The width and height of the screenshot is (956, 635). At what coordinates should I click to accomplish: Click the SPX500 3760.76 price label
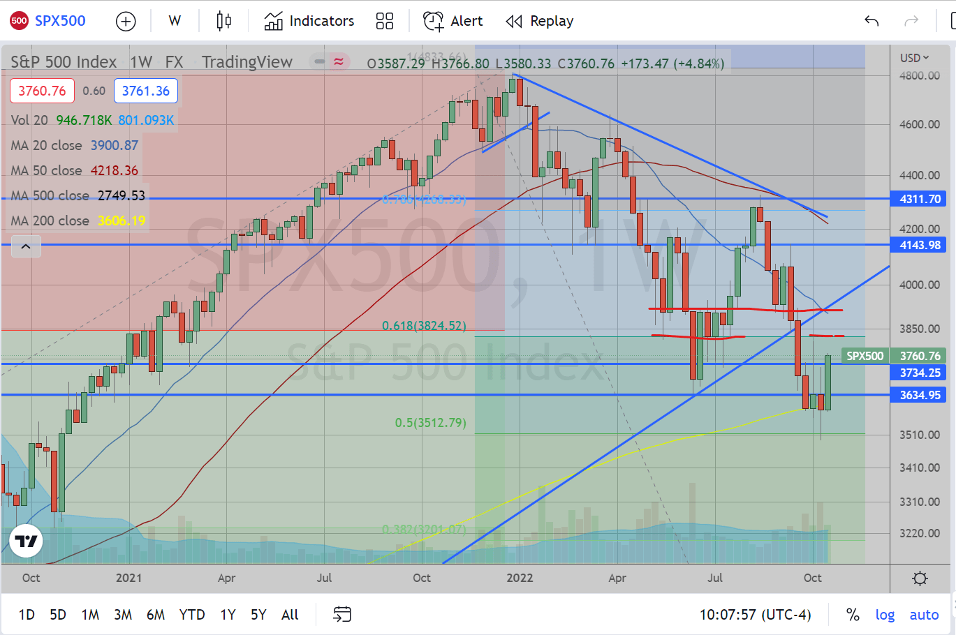tap(894, 356)
